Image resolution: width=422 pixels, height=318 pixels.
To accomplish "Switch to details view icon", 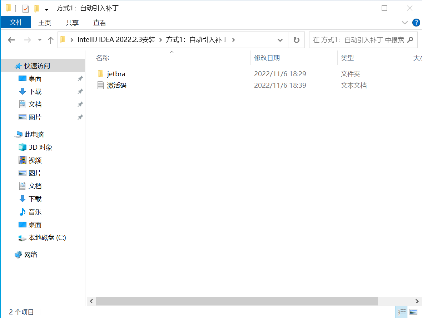I will coord(402,312).
